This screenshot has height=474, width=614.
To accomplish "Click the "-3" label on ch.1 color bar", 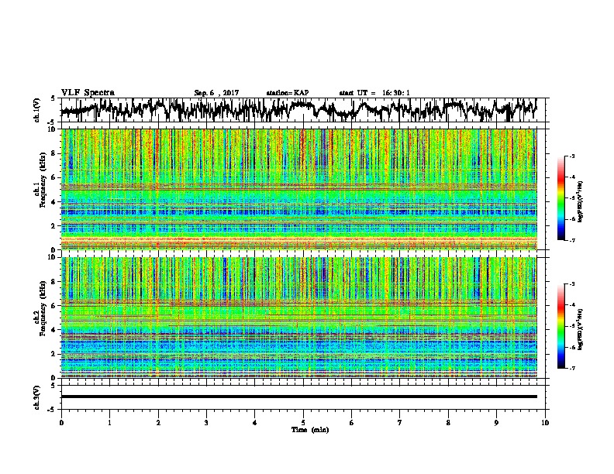I will point(572,156).
